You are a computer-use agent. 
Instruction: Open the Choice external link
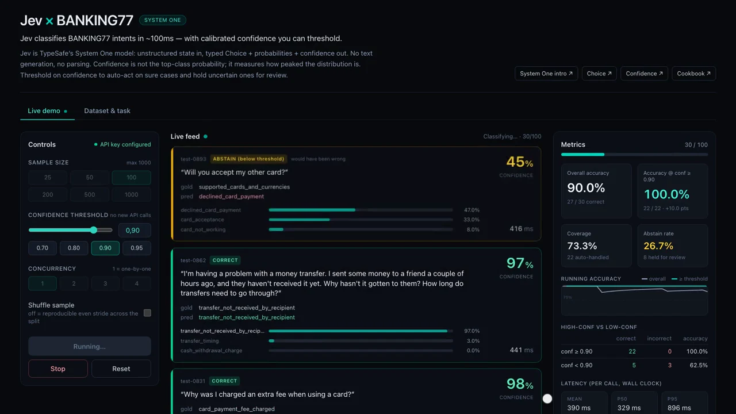tap(599, 74)
